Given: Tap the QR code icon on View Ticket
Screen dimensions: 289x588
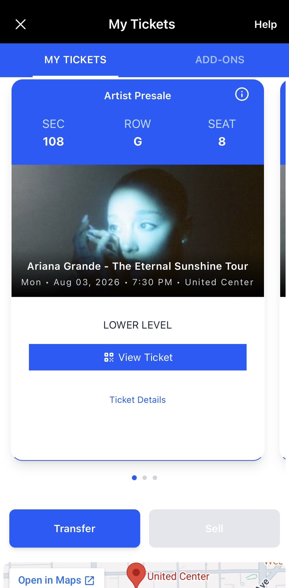Looking at the screenshot, I should (109, 357).
